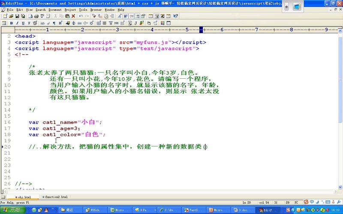Viewport: 343px width, 214px height.
Task: Open the View menu
Action: pyautogui.click(x=29, y=10)
